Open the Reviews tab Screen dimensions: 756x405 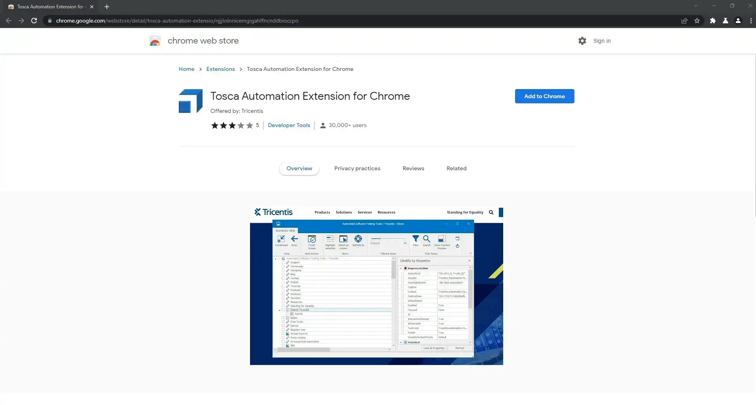tap(413, 168)
